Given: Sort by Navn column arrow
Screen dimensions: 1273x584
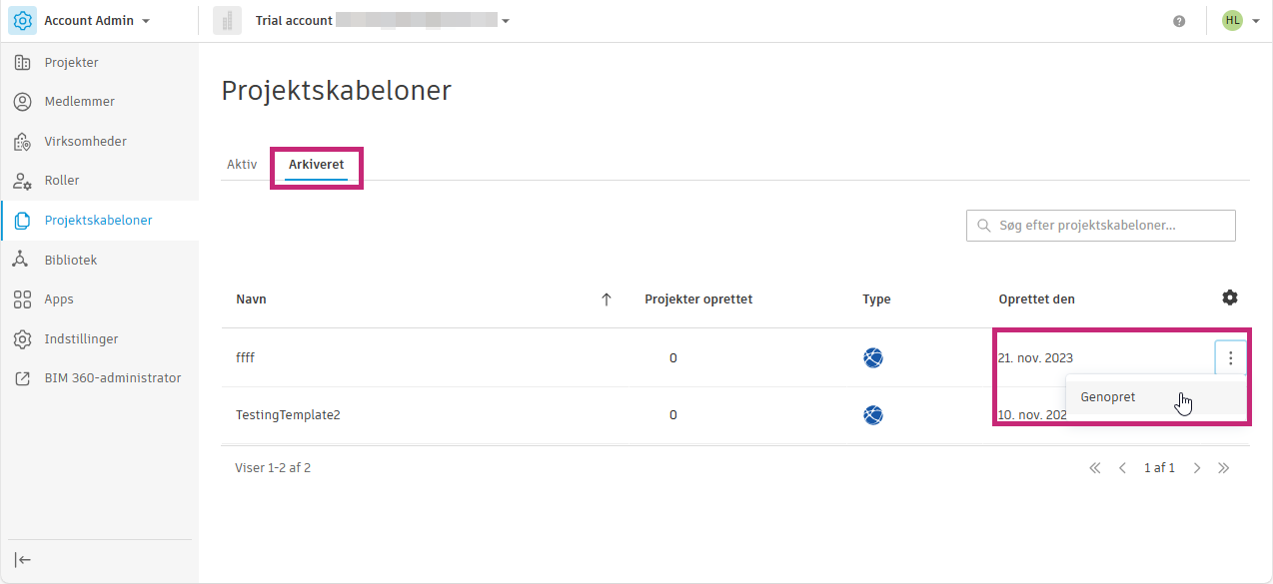Looking at the screenshot, I should pyautogui.click(x=606, y=298).
